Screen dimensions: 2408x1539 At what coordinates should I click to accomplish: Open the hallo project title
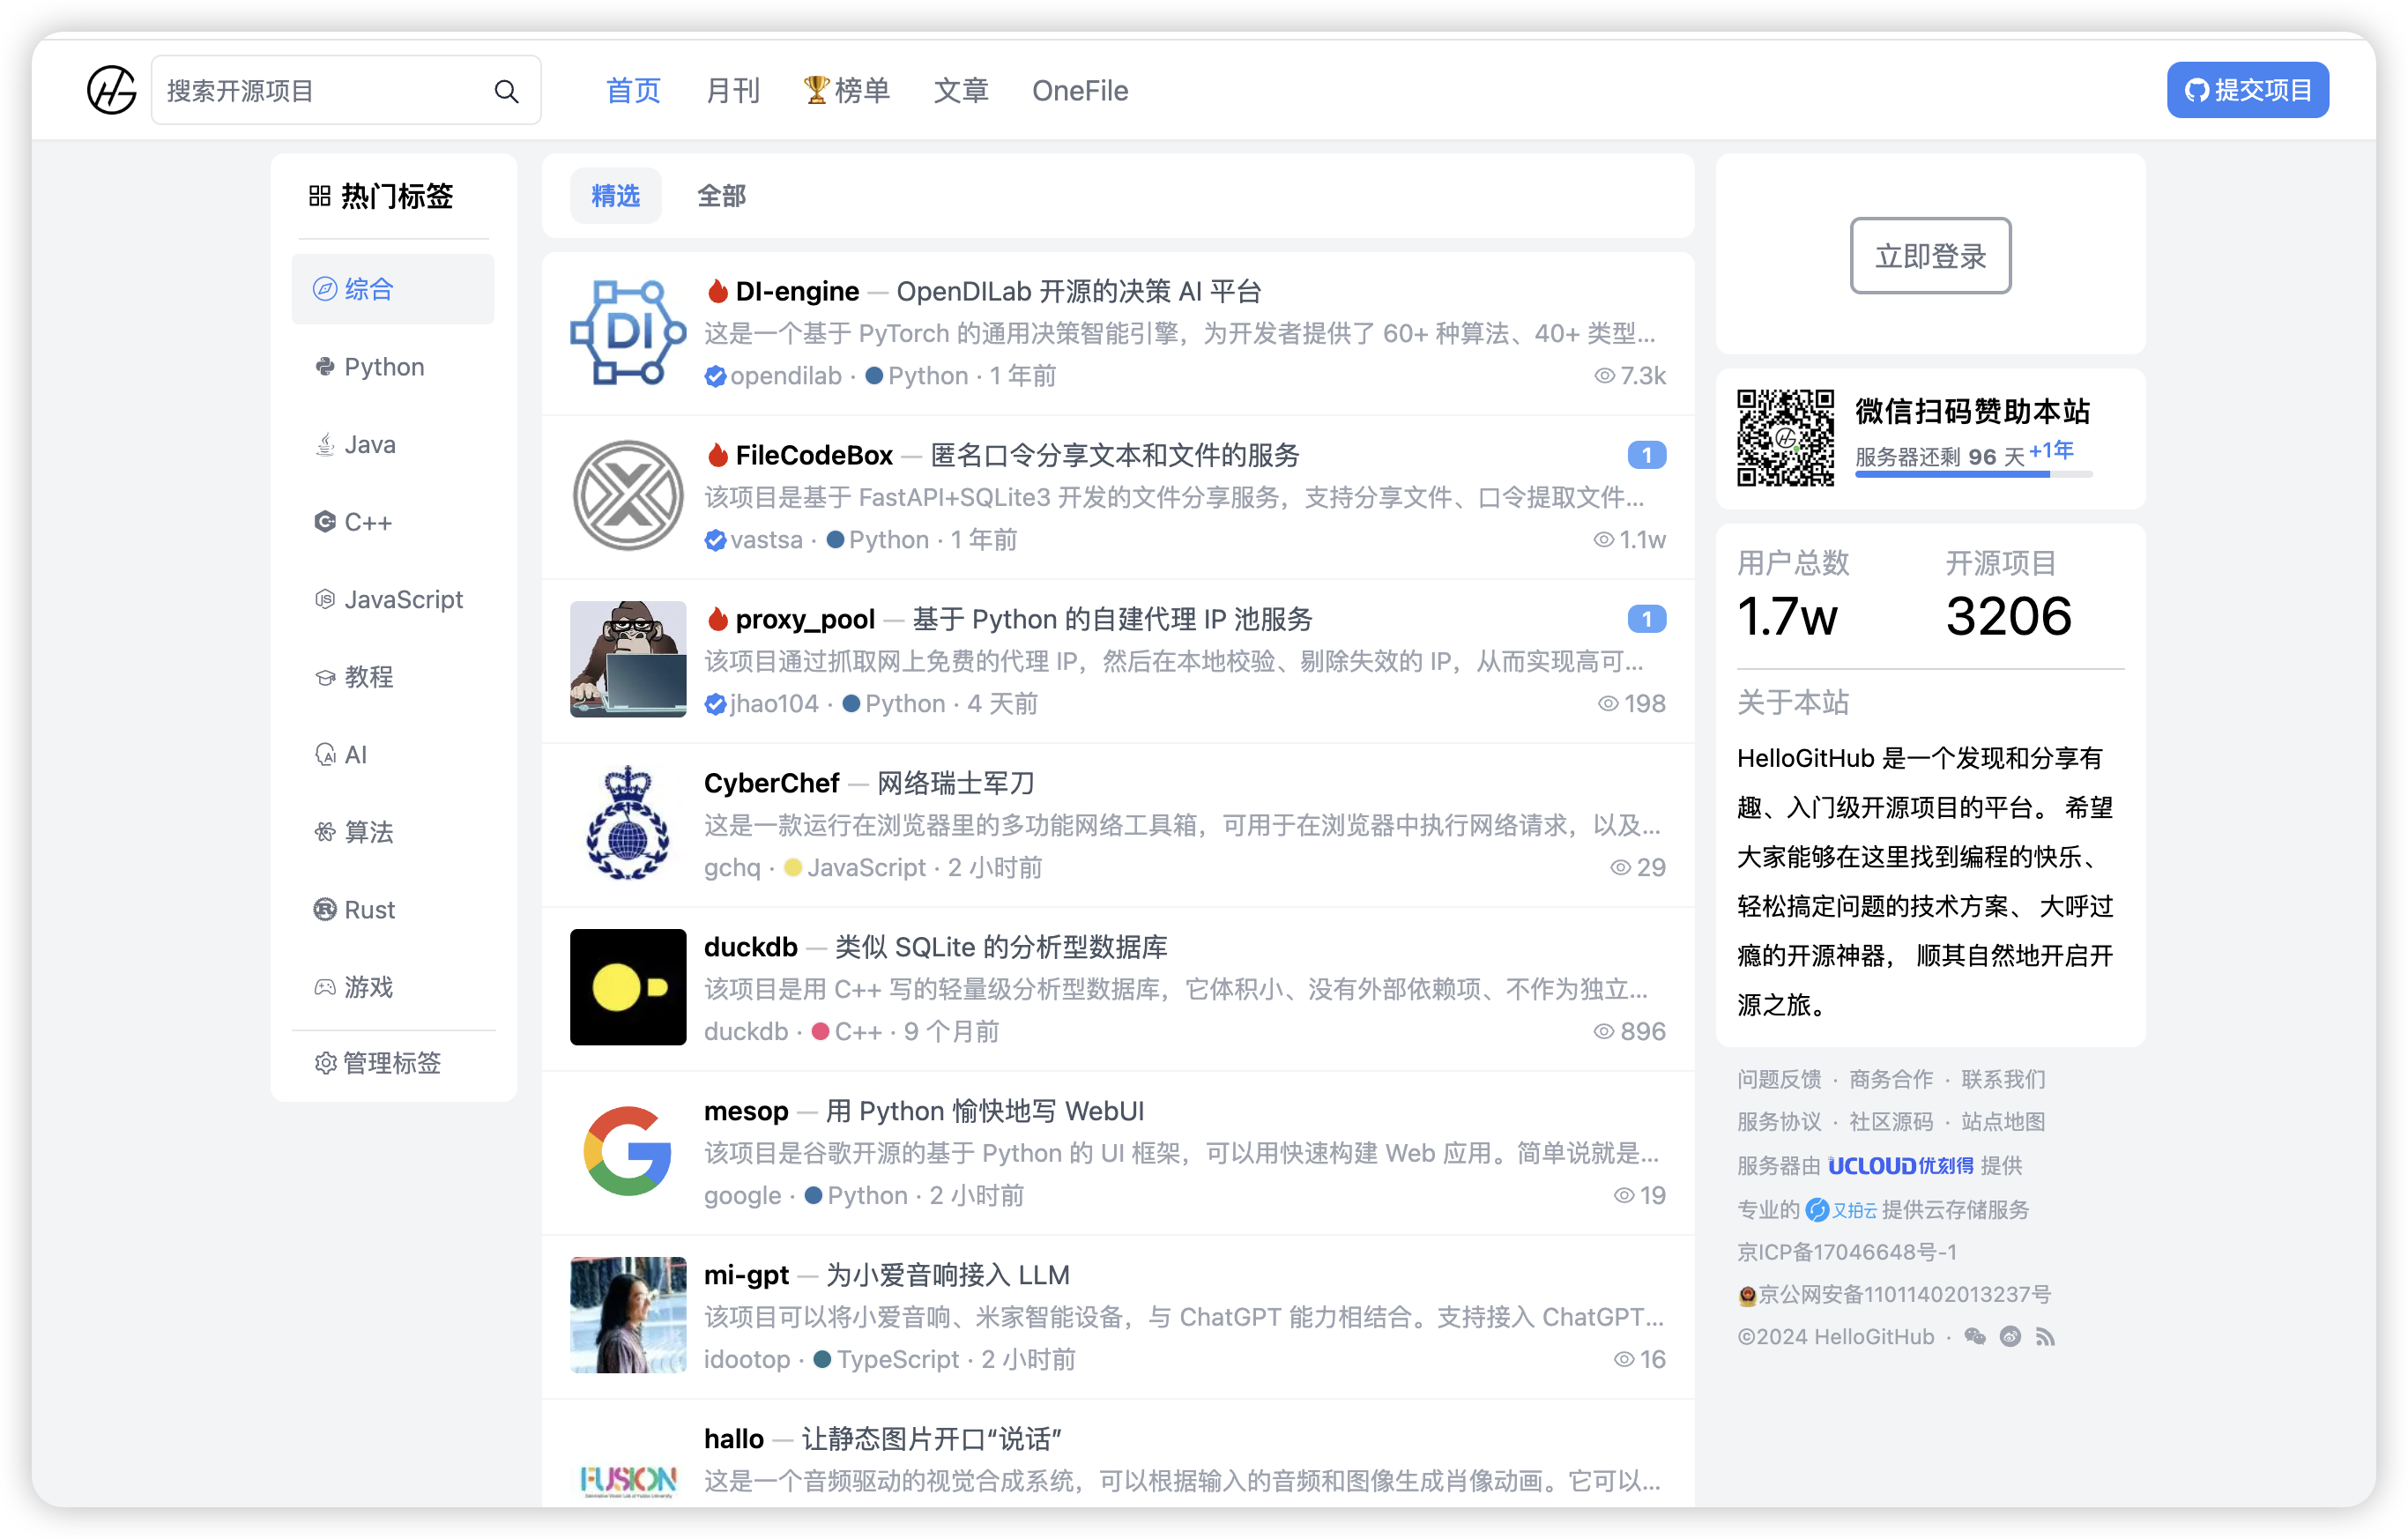pyautogui.click(x=734, y=1440)
